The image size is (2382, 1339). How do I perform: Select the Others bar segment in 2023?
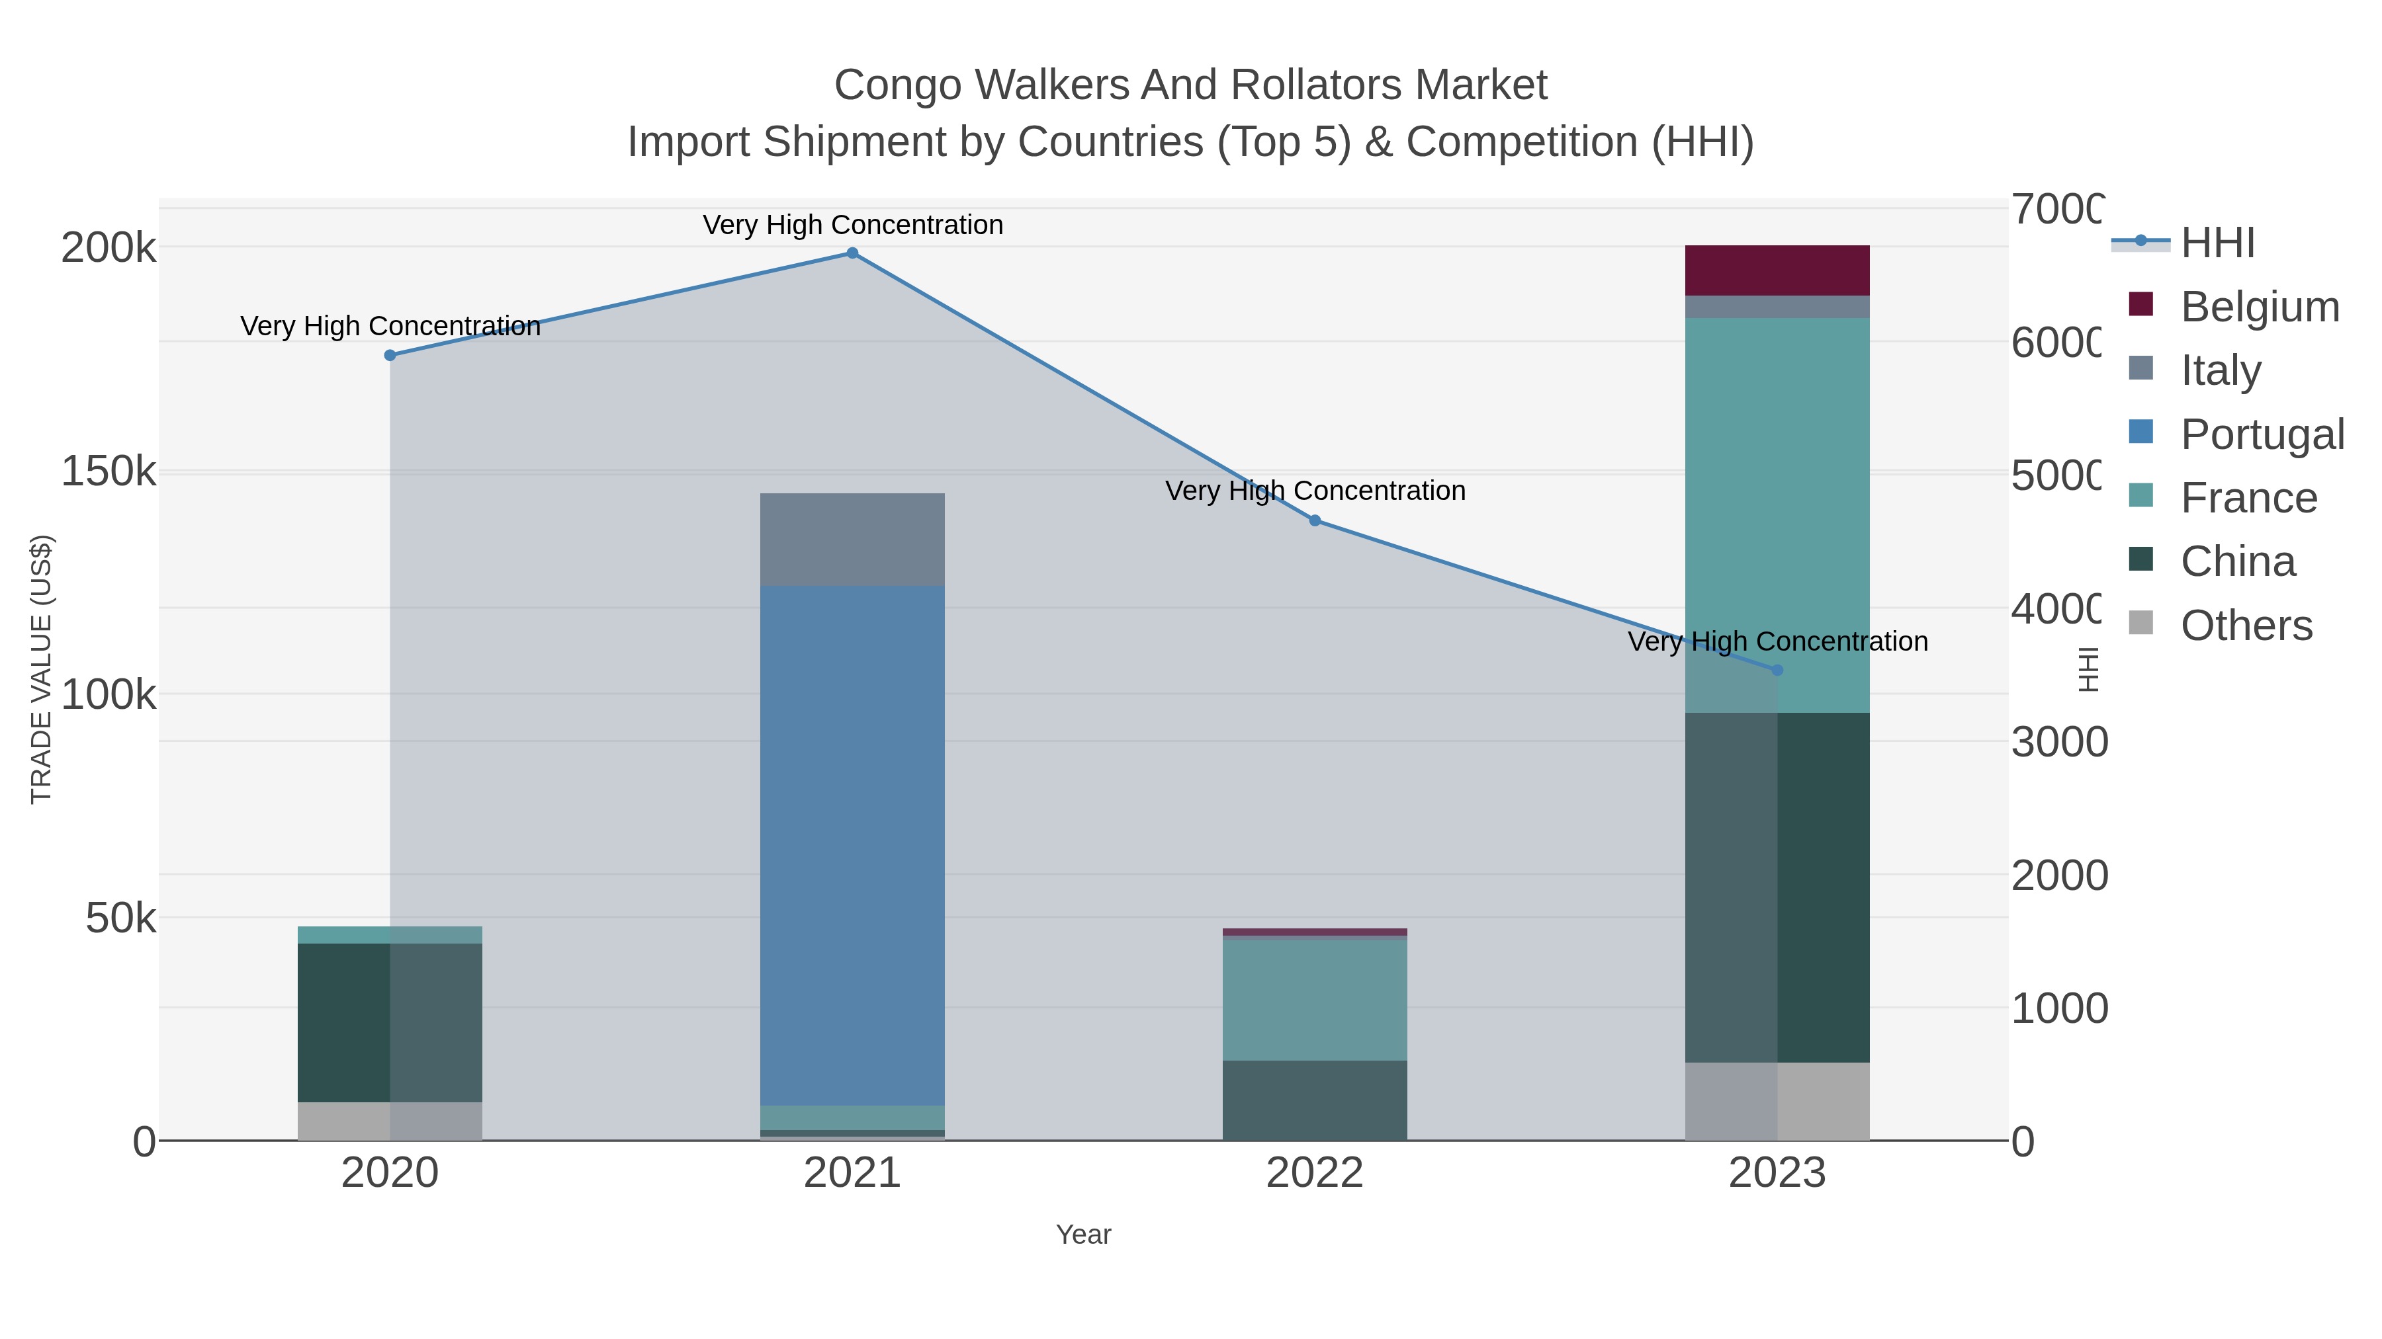point(1777,1102)
